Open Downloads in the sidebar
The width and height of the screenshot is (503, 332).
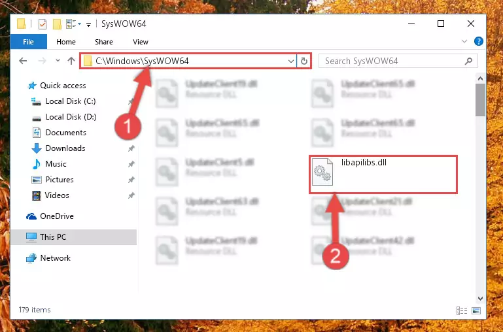click(65, 148)
